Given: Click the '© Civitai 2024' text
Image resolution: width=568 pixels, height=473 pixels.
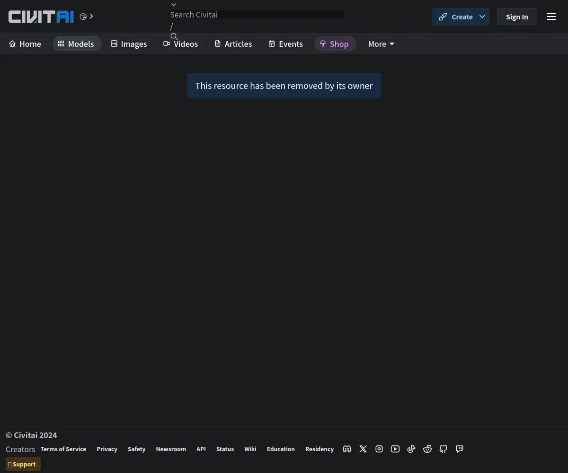Looking at the screenshot, I should pos(31,435).
